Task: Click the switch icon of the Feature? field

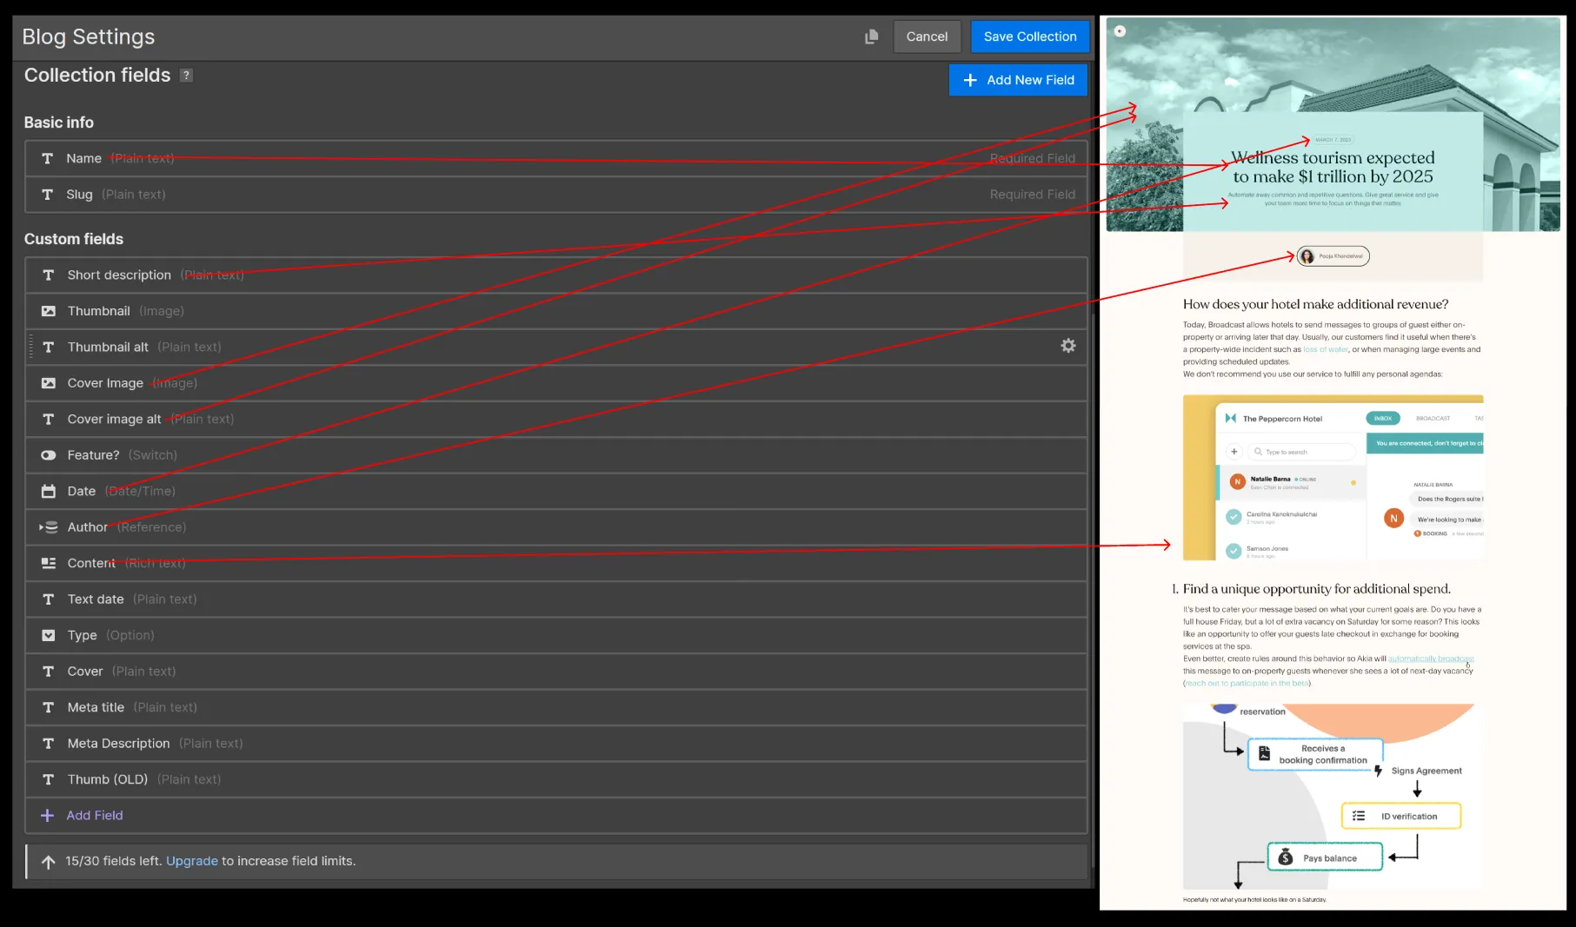Action: point(49,455)
